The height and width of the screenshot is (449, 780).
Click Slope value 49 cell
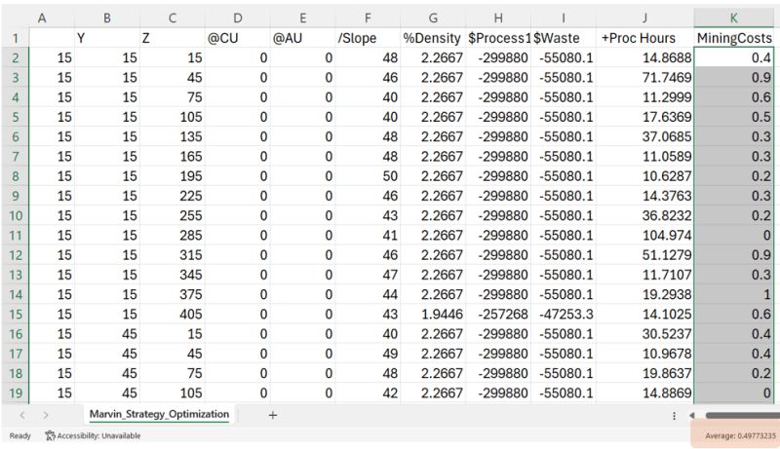(x=369, y=354)
